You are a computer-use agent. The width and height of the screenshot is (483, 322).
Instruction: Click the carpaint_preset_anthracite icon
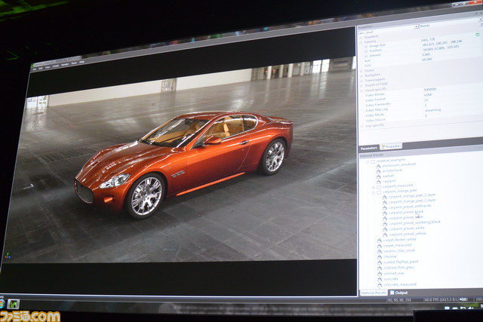(x=384, y=208)
